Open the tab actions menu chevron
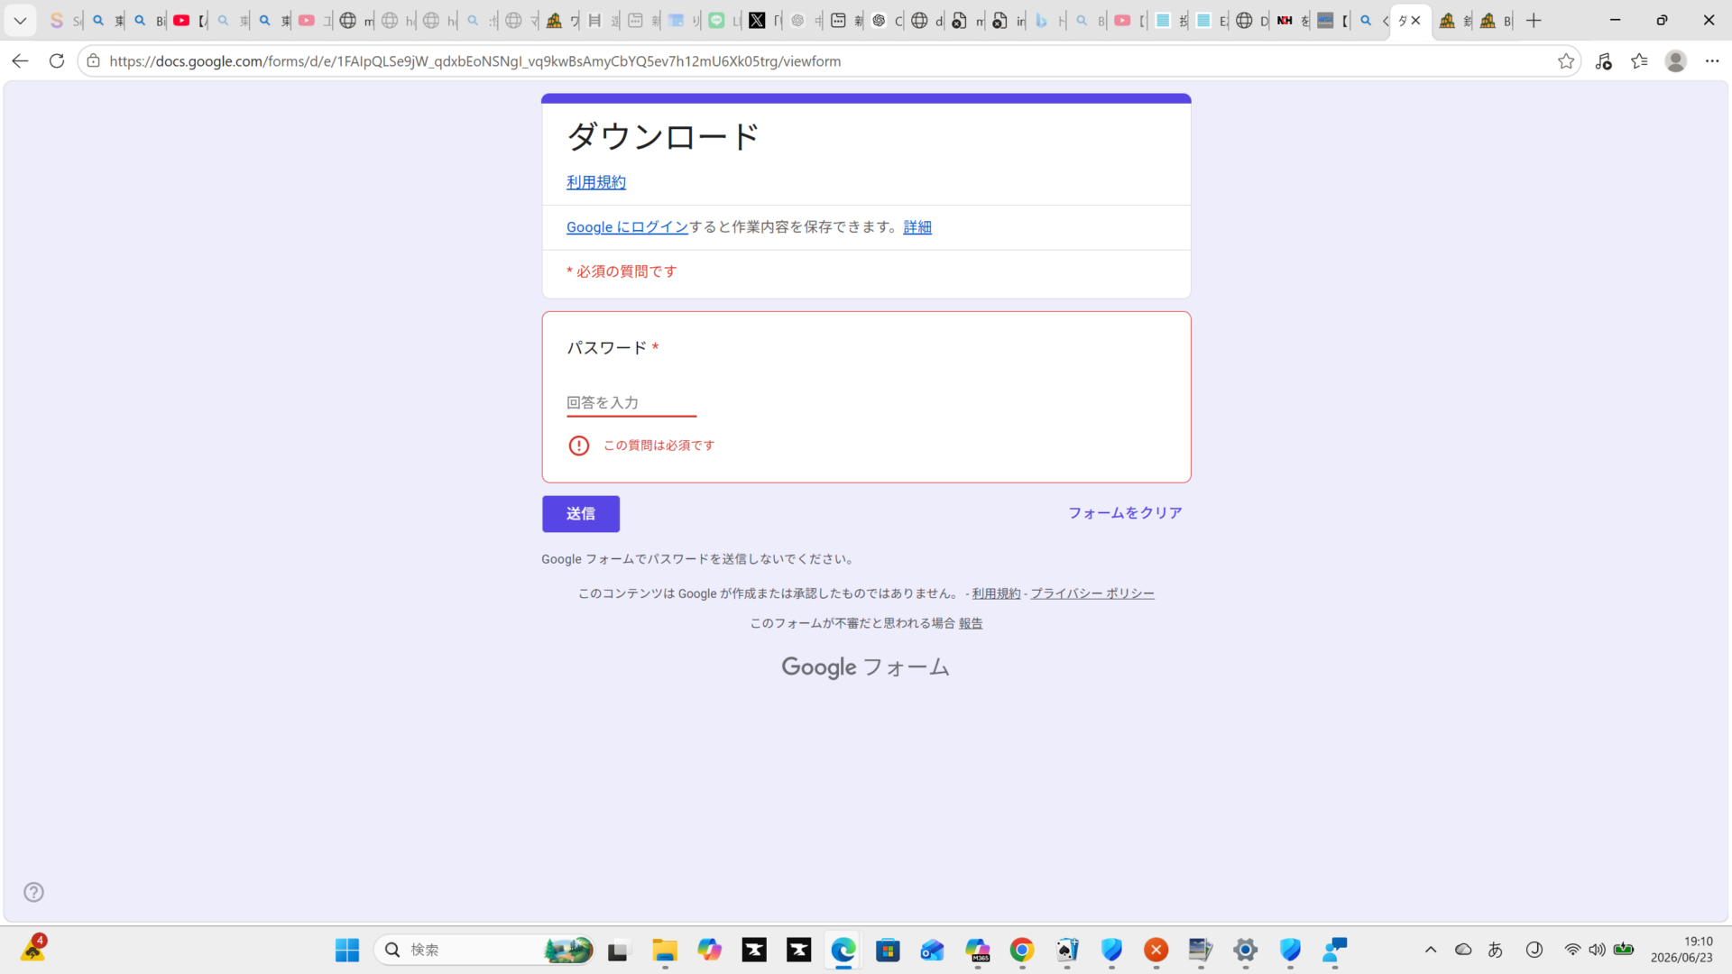 (x=20, y=20)
